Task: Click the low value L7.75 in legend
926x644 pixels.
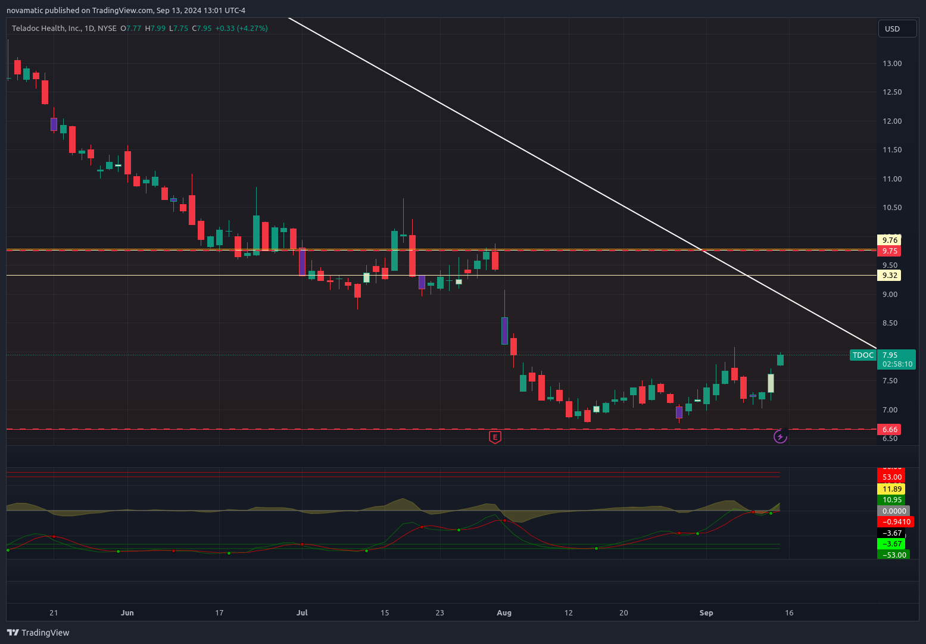Action: 179,28
